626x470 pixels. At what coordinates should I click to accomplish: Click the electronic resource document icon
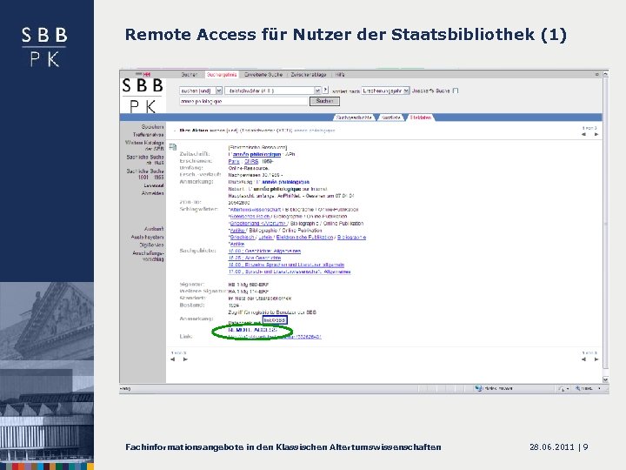coord(173,147)
